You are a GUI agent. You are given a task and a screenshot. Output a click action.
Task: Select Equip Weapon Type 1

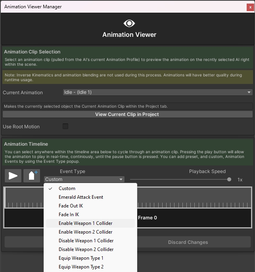tap(81, 258)
